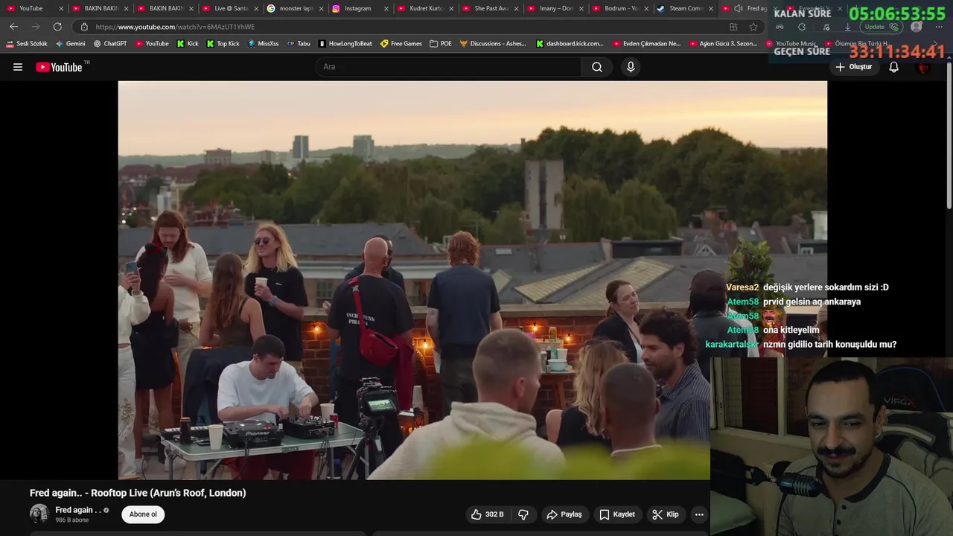This screenshot has height=536, width=953.
Task: Open the Free Games bookmark
Action: pos(401,44)
